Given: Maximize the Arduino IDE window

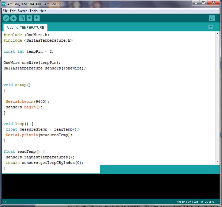Looking at the screenshot, I should click(203, 3).
